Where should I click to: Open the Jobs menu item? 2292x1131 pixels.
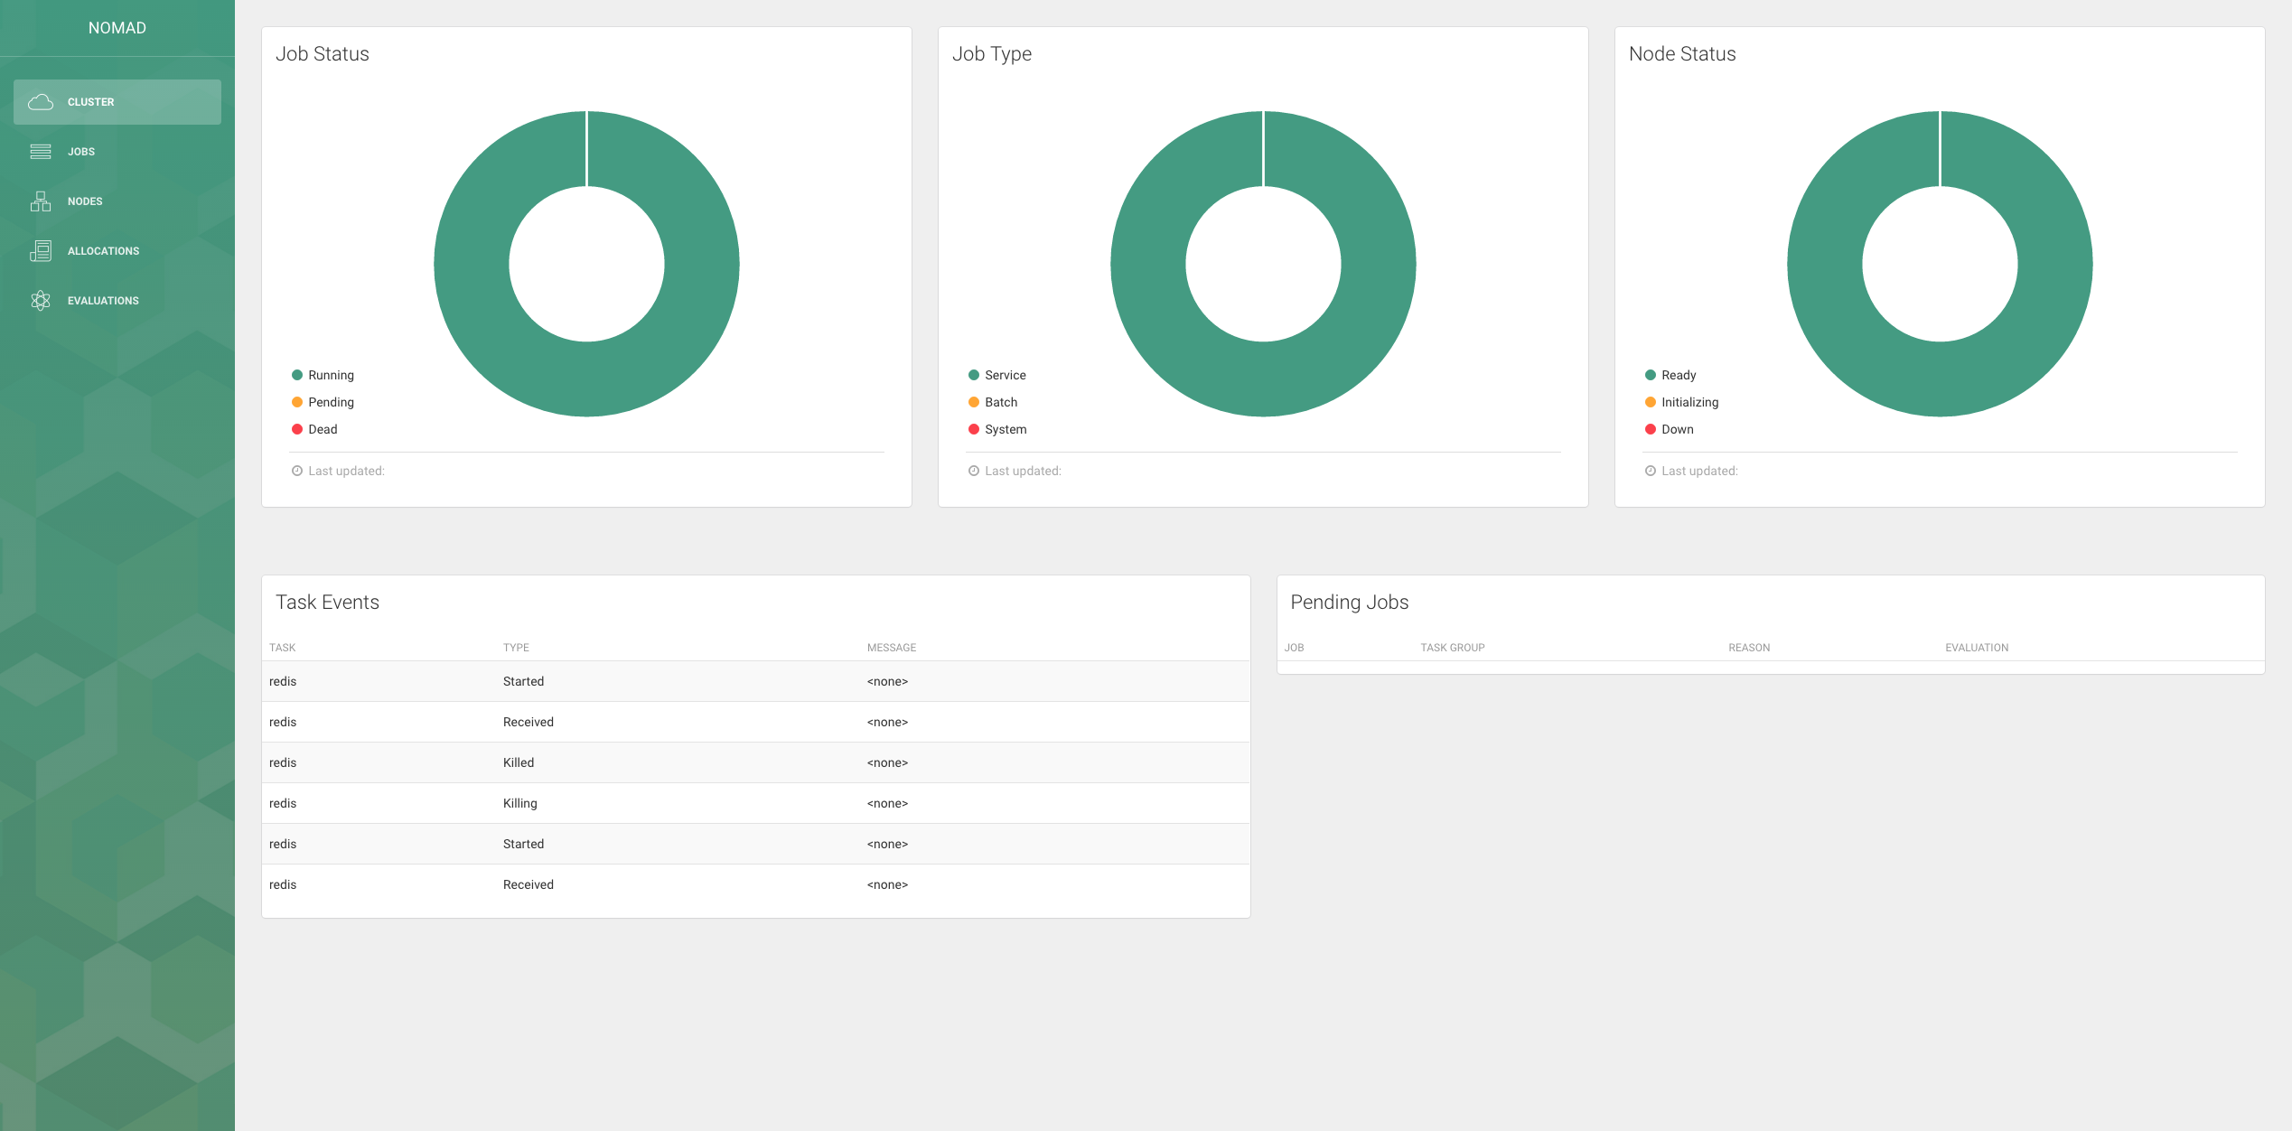(x=81, y=152)
